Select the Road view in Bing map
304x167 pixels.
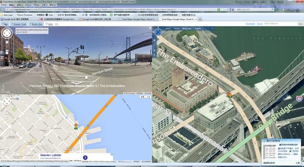click(168, 28)
